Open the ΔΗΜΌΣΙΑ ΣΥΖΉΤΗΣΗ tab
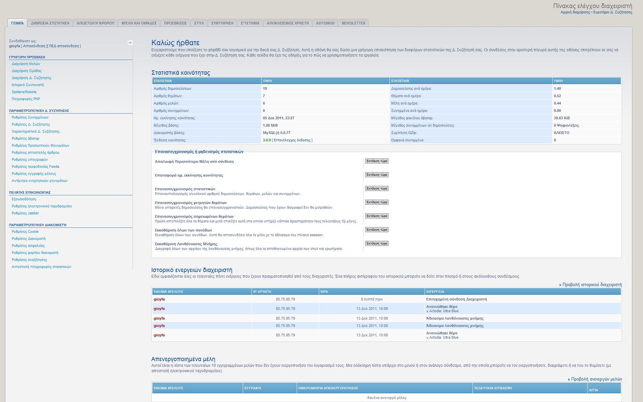643x402 pixels. coord(50,23)
